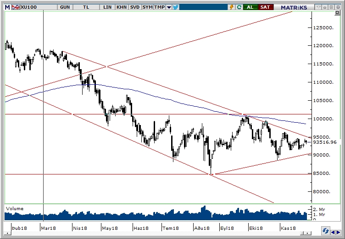Click the Matriks M logo icon
Viewport: 345px width, 239px height.
coord(7,7)
